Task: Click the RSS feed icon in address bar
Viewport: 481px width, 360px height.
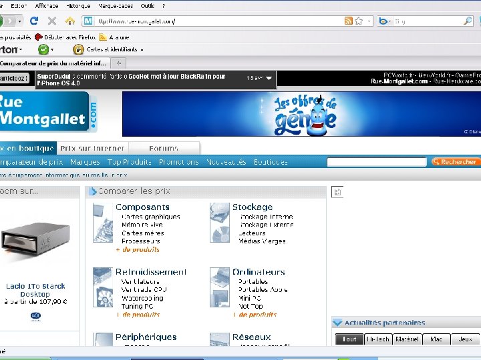Action: [x=349, y=21]
